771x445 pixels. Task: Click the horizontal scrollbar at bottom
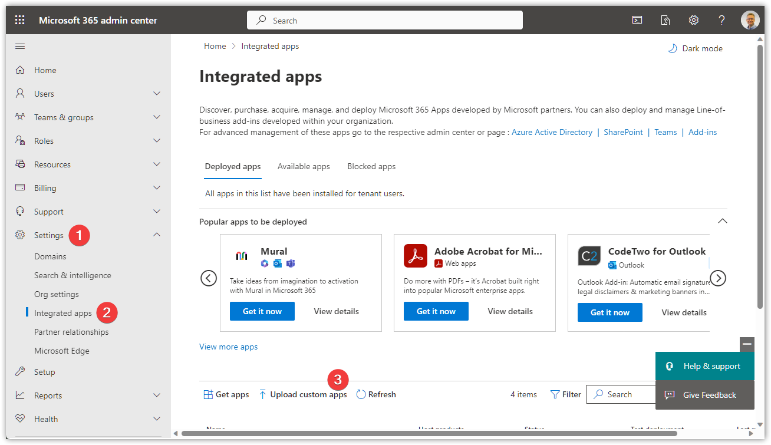click(429, 433)
